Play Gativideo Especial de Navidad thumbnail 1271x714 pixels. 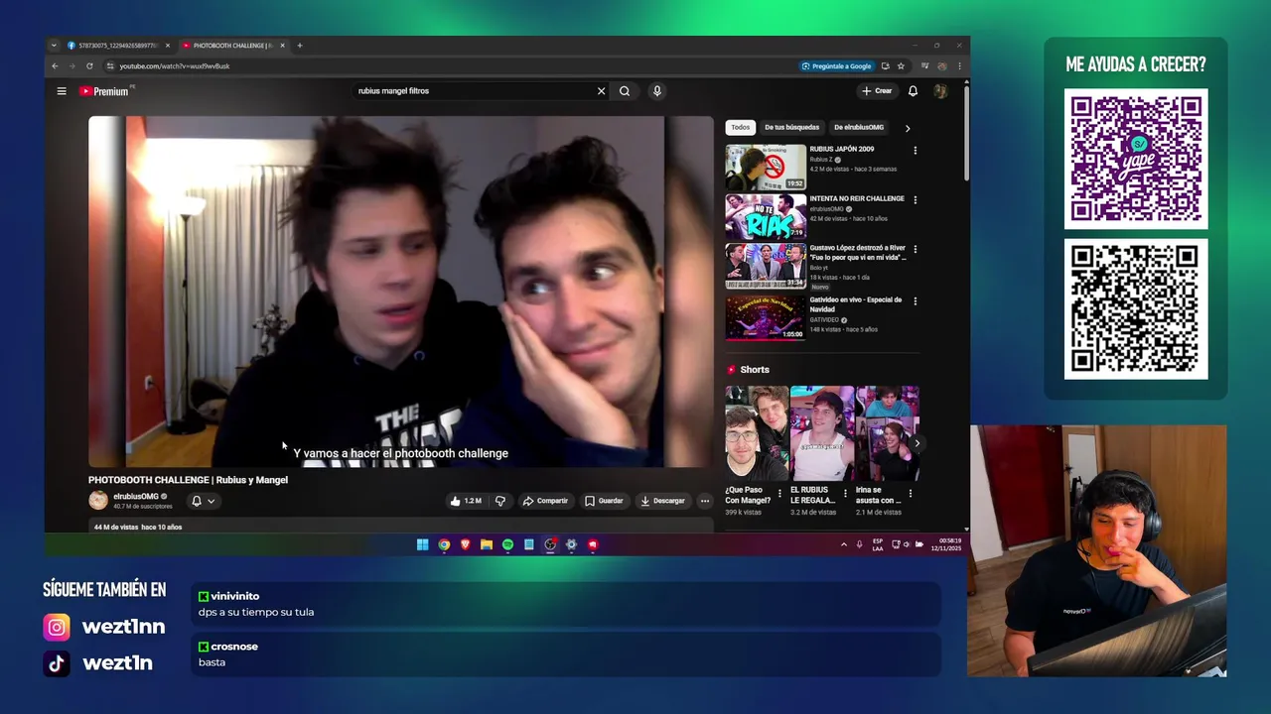point(766,317)
